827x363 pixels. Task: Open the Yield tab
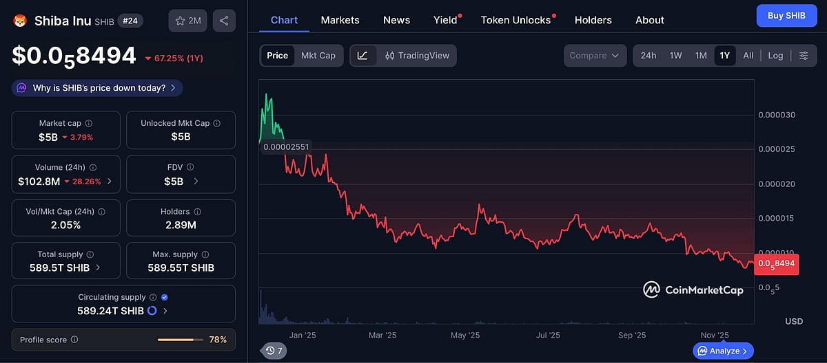(x=447, y=20)
